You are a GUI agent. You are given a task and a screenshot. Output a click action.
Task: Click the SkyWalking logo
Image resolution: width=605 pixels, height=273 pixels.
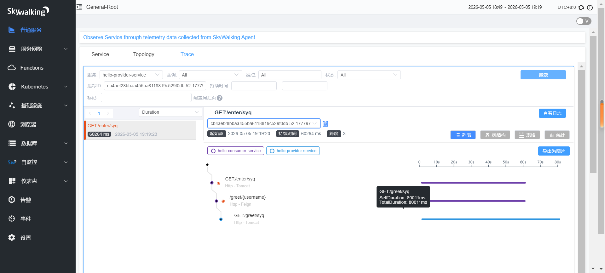pos(28,11)
